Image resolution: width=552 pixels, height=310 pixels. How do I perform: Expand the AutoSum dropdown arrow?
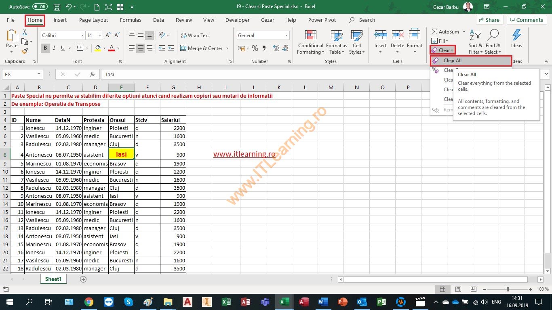(x=464, y=32)
